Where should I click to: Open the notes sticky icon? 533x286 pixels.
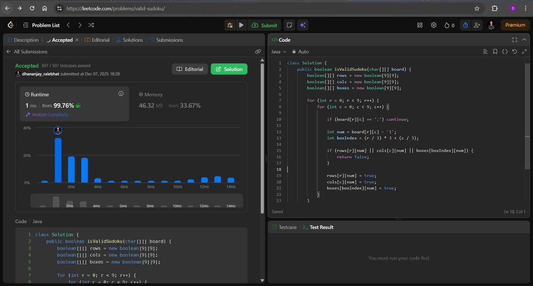click(x=289, y=25)
